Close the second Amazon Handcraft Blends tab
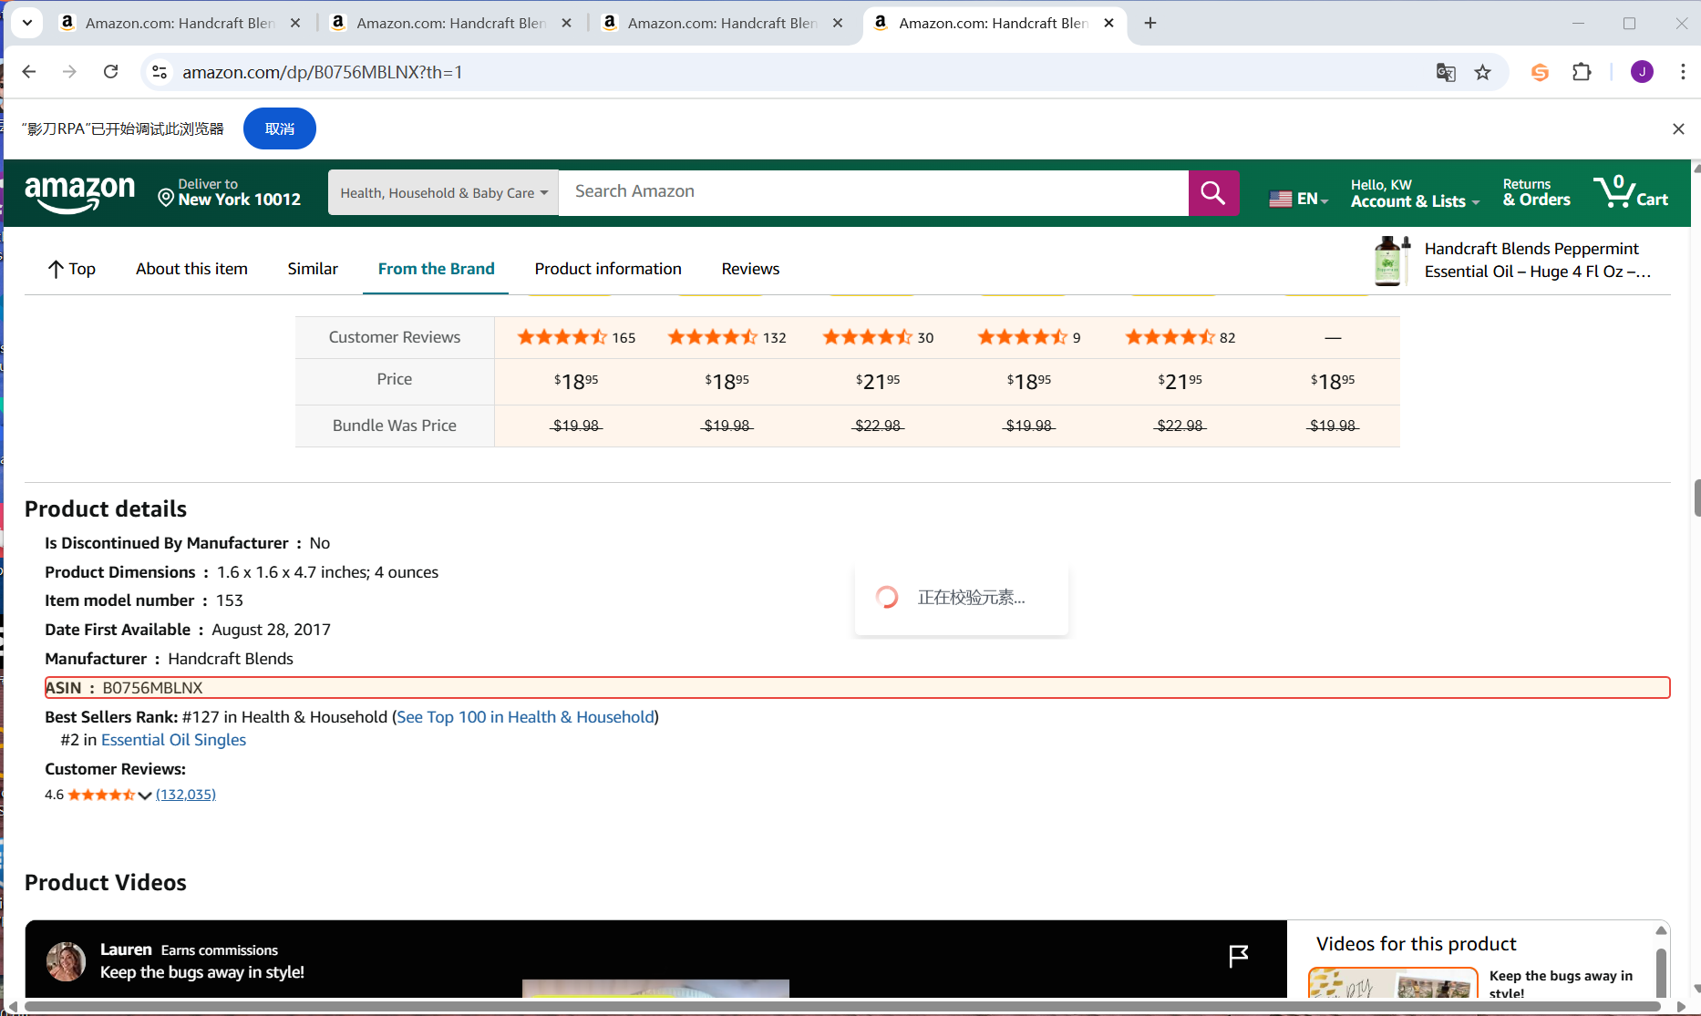1701x1016 pixels. coord(566,23)
